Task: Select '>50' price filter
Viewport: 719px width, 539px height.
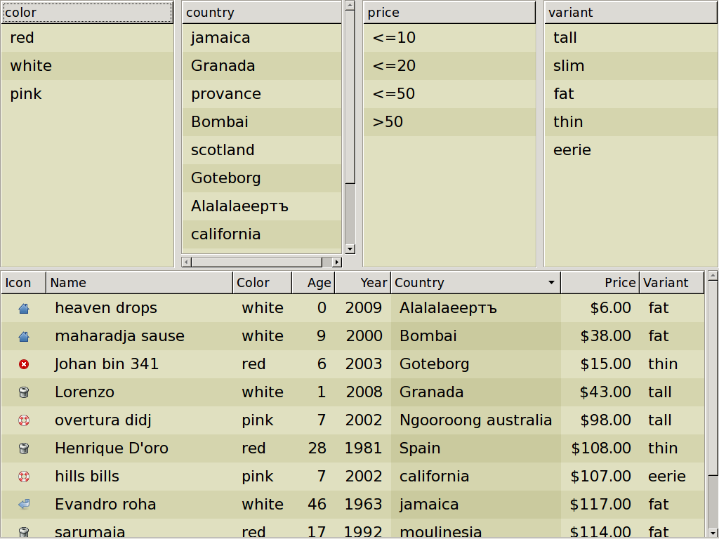Action: pos(449,122)
